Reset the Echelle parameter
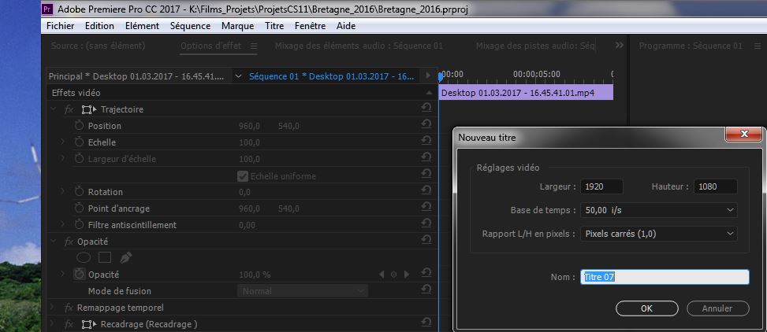The height and width of the screenshot is (332, 767). [426, 141]
